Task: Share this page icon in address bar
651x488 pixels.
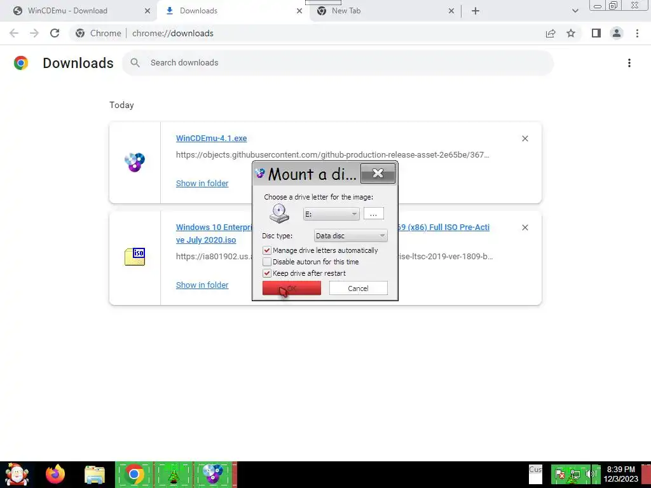Action: (x=551, y=33)
